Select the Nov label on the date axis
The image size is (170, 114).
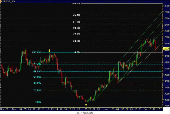pos(2,109)
